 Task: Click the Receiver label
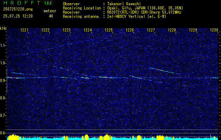(x=71, y=12)
